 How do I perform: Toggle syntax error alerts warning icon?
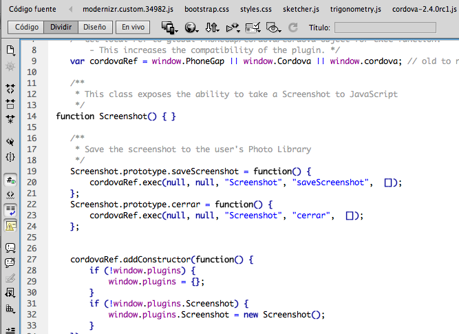pyautogui.click(x=10, y=225)
